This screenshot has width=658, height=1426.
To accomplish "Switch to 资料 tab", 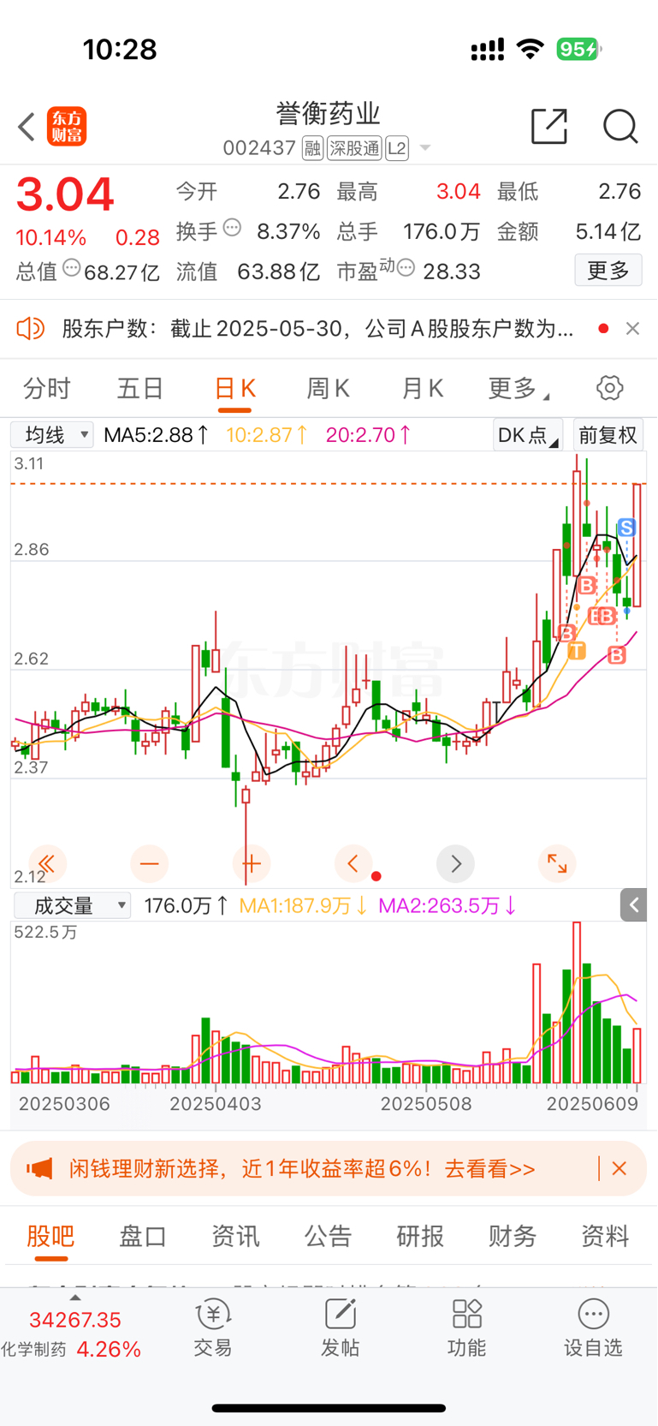I will tap(605, 1236).
